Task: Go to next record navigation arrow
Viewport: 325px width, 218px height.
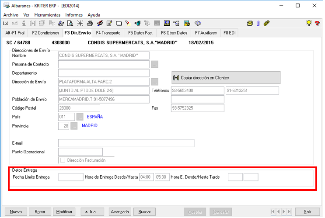Action: pyautogui.click(x=284, y=211)
